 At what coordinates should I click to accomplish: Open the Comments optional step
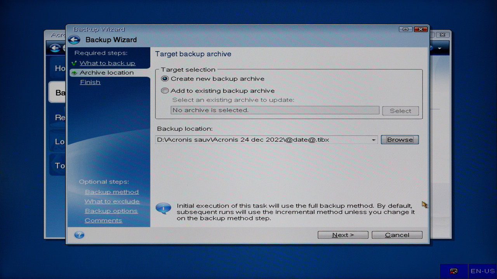click(x=103, y=220)
